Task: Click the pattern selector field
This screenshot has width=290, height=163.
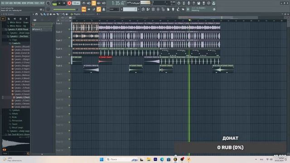Action: point(130,9)
